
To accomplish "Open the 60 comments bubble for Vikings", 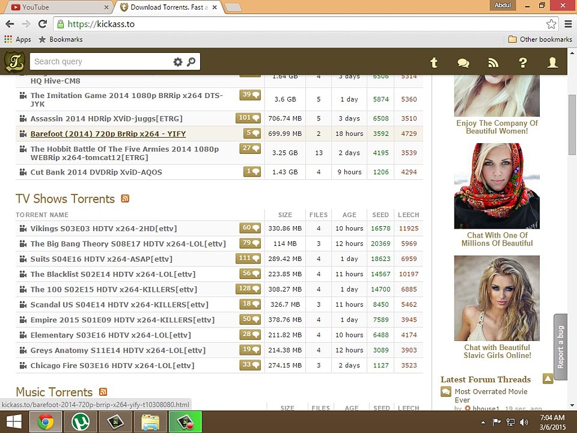I will tap(250, 228).
